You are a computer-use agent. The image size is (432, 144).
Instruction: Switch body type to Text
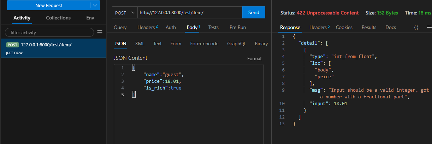click(x=157, y=44)
